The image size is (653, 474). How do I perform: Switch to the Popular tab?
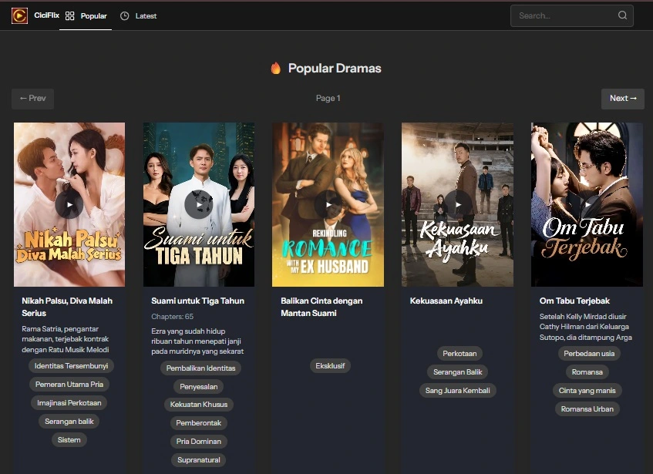[x=93, y=15]
